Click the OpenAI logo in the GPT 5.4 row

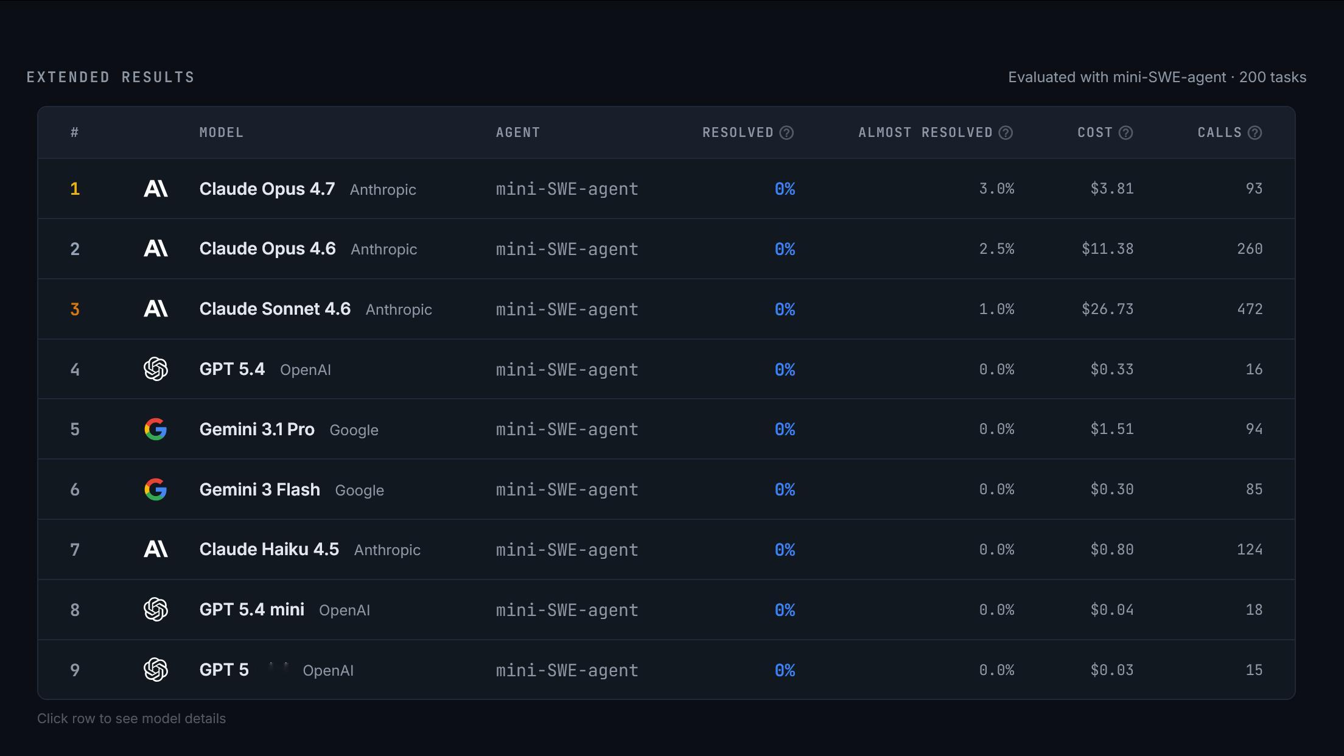tap(155, 369)
